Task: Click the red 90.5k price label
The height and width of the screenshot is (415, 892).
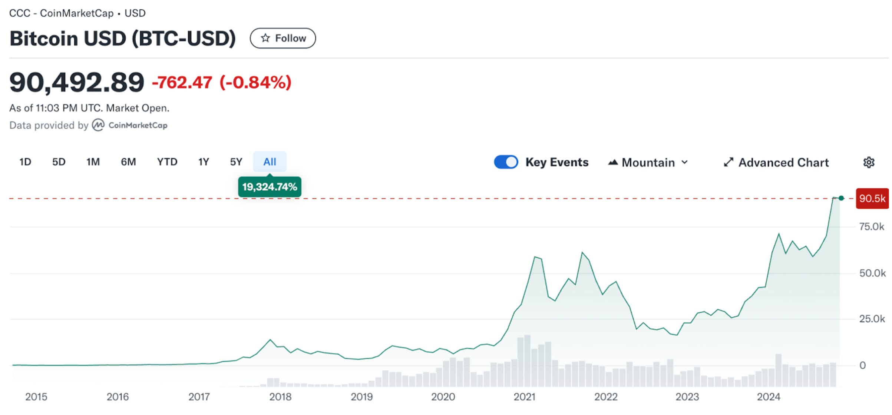Action: [x=872, y=199]
